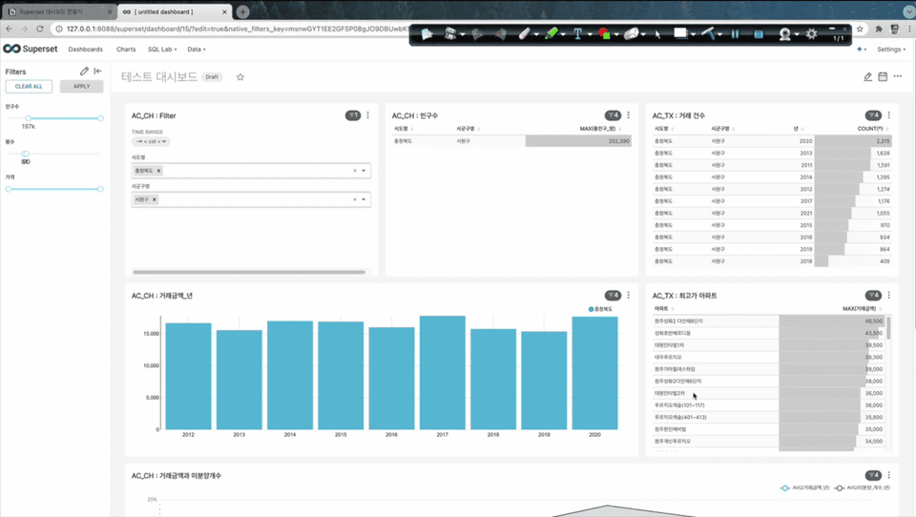Clear all values in 시군구명 select

point(355,199)
